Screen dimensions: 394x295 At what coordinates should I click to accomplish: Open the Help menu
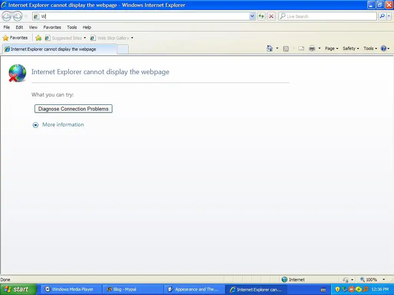click(x=87, y=27)
